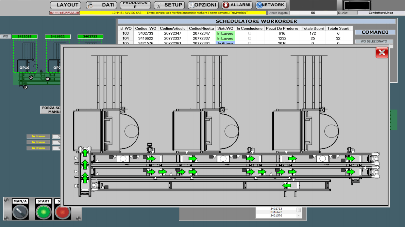
Task: Click CodiceArticolo 20772337 in row 104
Action: (172, 38)
